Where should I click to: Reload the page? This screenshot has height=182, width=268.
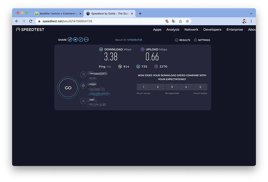point(31,21)
